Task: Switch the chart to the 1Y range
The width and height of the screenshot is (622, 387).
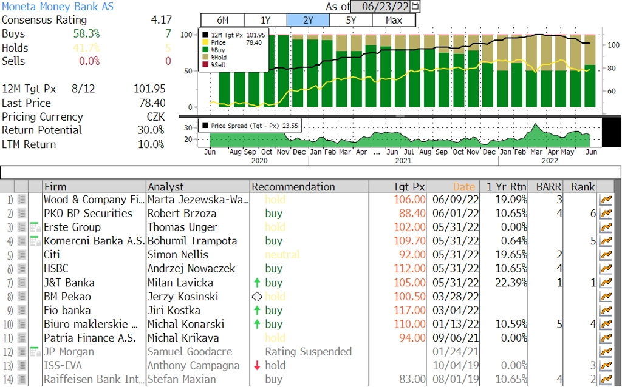Action: 265,20
